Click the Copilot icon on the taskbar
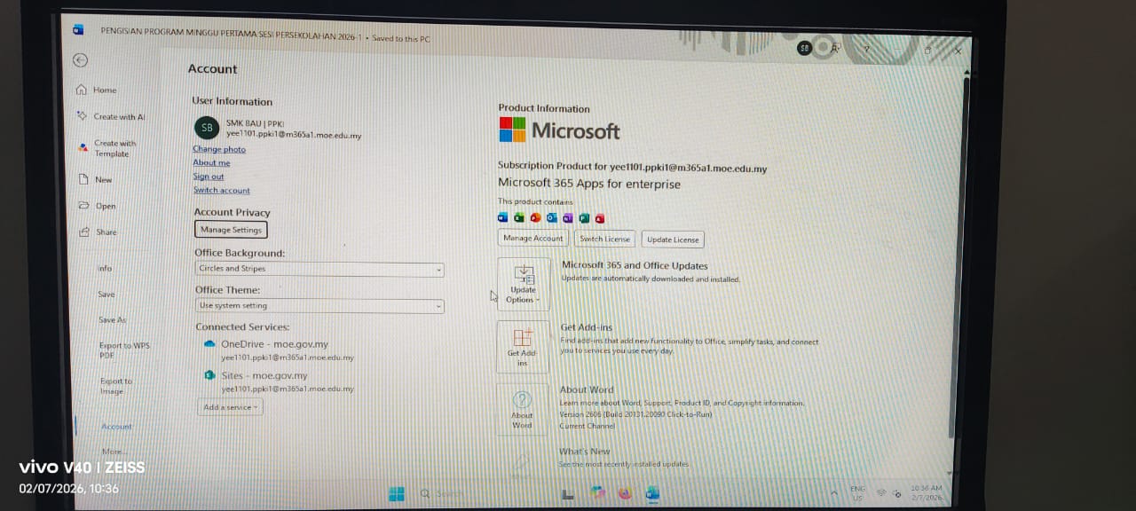Image resolution: width=1136 pixels, height=511 pixels. click(x=597, y=493)
